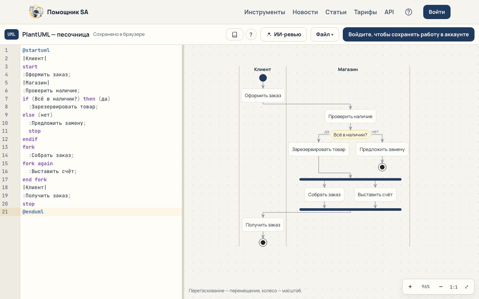Open the documentation book icon button

pyautogui.click(x=235, y=34)
